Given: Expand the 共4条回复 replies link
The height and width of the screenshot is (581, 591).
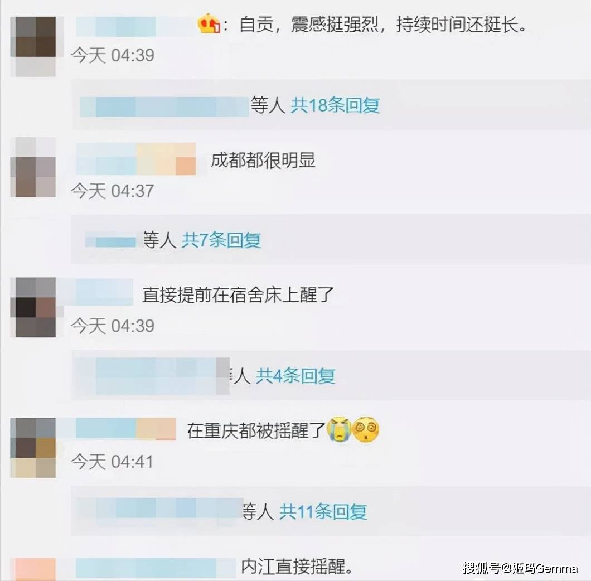Looking at the screenshot, I should 295,376.
